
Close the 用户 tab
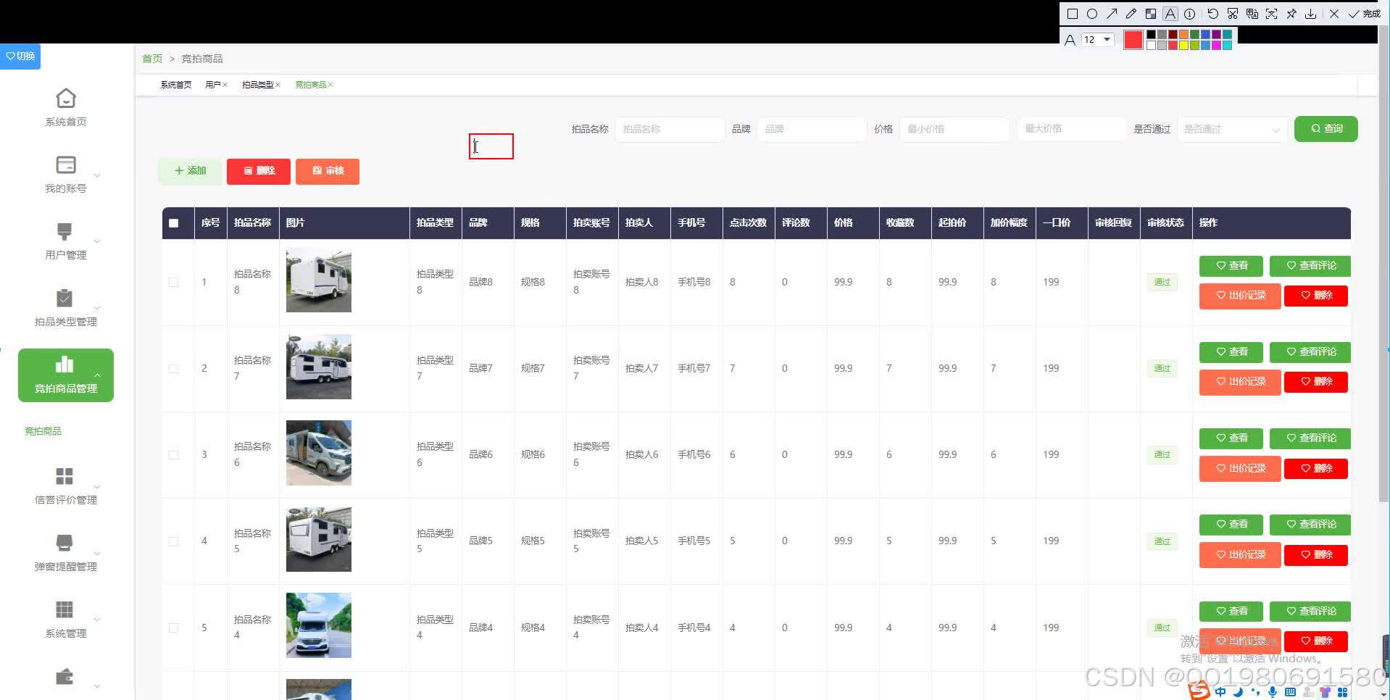click(225, 85)
